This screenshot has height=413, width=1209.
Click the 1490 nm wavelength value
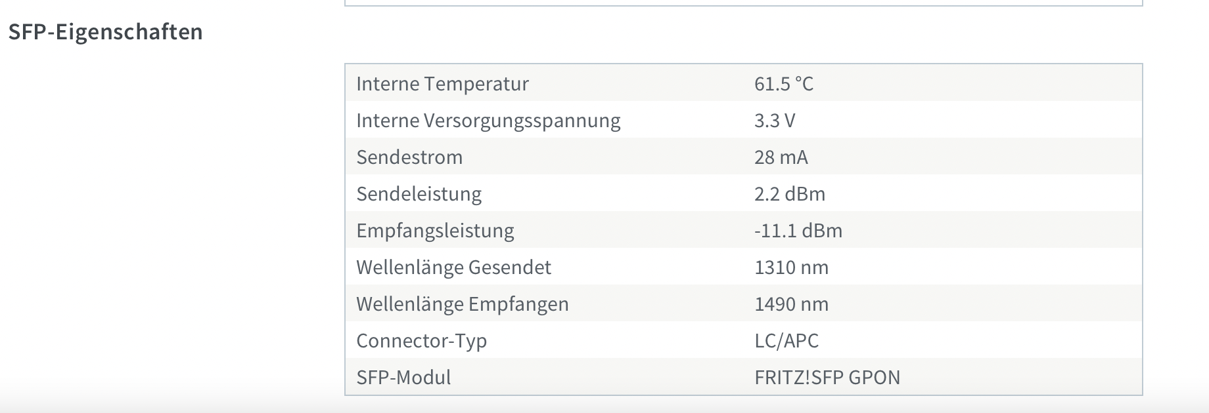791,304
